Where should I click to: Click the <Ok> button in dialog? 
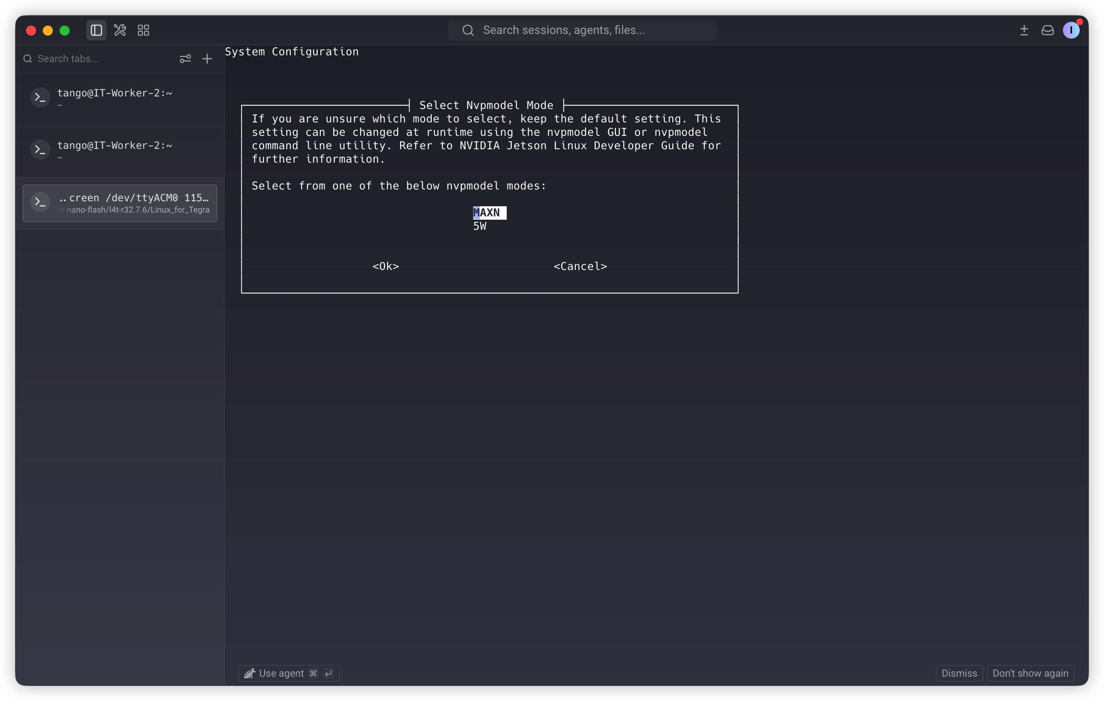(385, 266)
